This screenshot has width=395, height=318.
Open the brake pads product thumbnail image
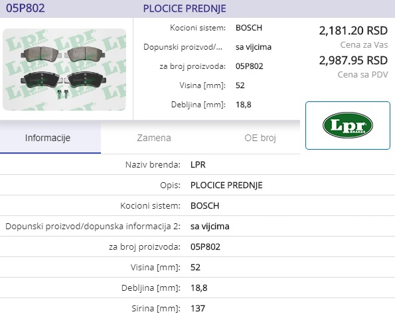tap(64, 70)
